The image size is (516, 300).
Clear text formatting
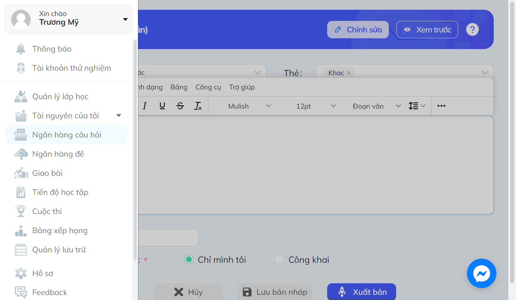tap(198, 106)
